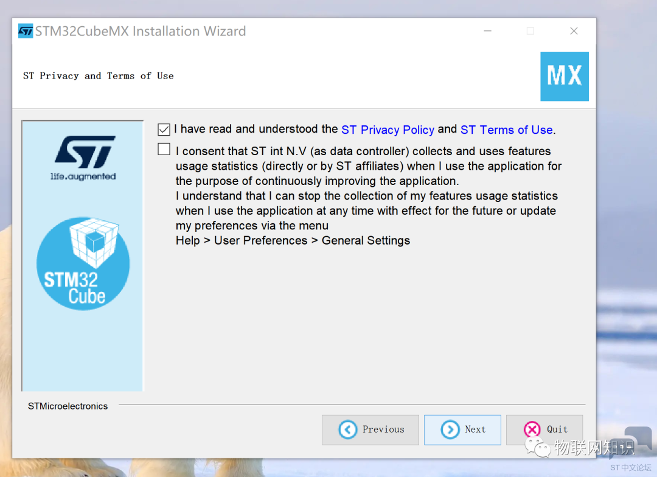The height and width of the screenshot is (477, 657).
Task: Click the STM32 Cube round logo
Action: (83, 263)
